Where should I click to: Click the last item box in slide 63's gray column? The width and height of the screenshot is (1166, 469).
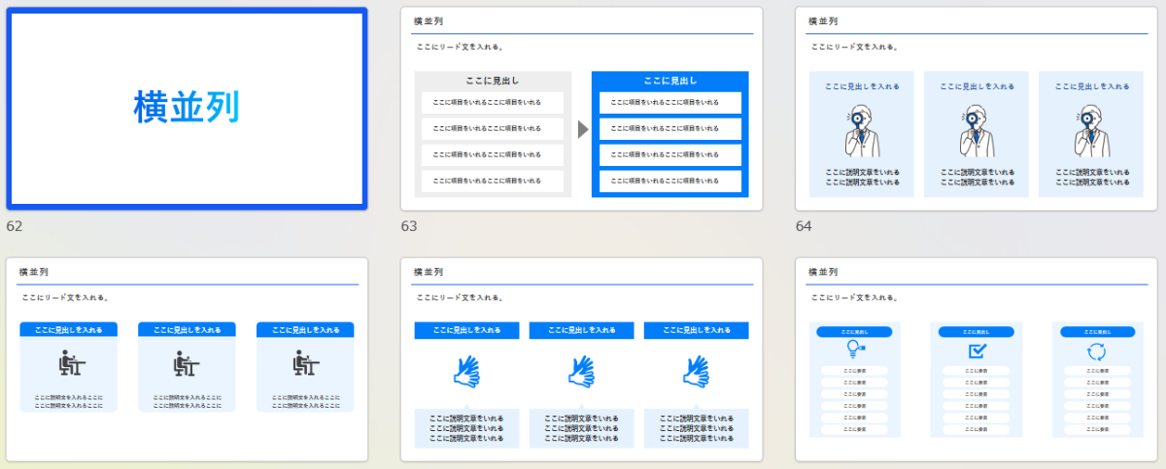tap(493, 181)
